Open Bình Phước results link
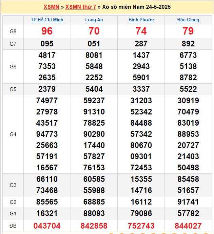Image resolution: width=214 pixels, height=234 pixels. [141, 20]
